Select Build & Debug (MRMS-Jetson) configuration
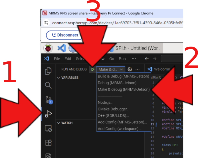Screen dimensions: 198x158 [x=124, y=76]
